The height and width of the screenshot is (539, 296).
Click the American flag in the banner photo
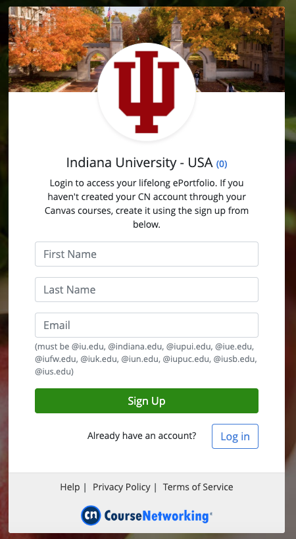(109, 13)
